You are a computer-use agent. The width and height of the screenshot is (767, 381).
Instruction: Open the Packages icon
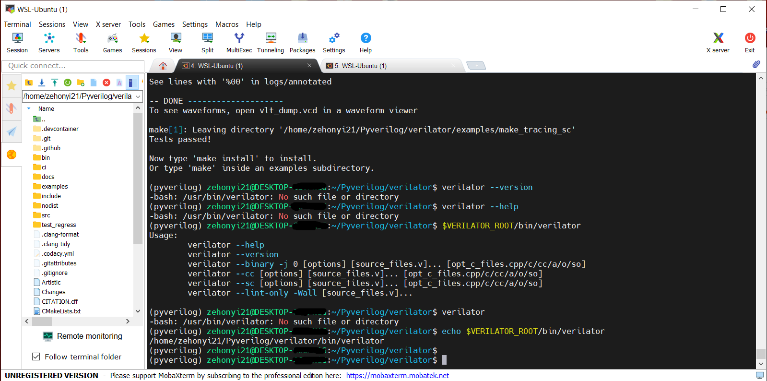tap(302, 42)
